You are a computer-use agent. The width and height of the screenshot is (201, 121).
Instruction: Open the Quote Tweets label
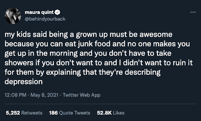click(75, 113)
